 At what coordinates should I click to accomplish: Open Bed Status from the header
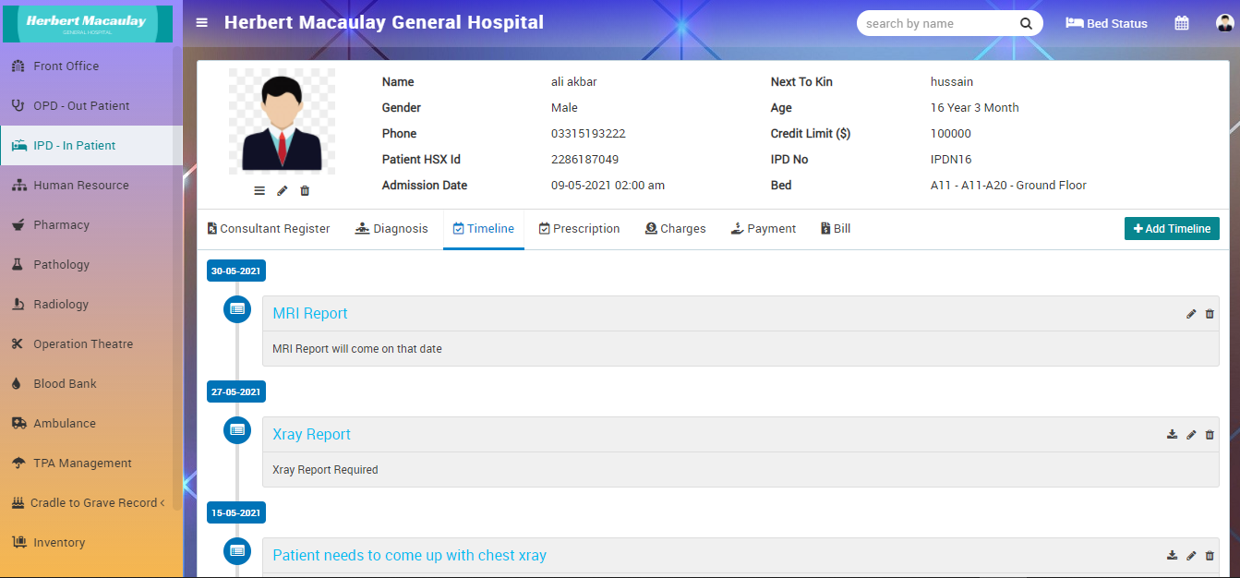[x=1106, y=24]
